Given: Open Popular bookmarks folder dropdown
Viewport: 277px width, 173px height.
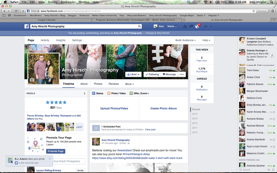Looking at the screenshot, I should [x=214, y=15].
